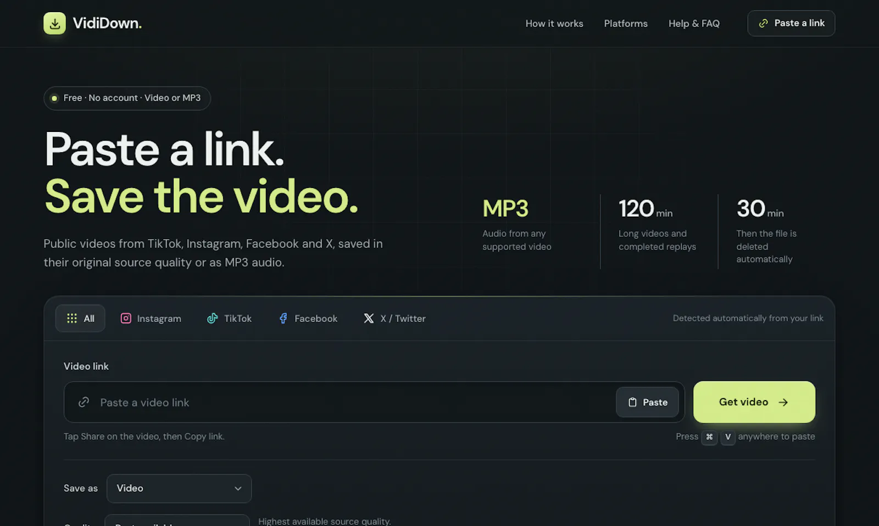Switch to the Instagram tab
Image resolution: width=879 pixels, height=526 pixels.
pyautogui.click(x=151, y=318)
